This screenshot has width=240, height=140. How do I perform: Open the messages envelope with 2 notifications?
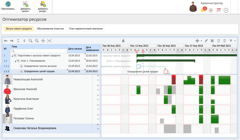(x=203, y=10)
